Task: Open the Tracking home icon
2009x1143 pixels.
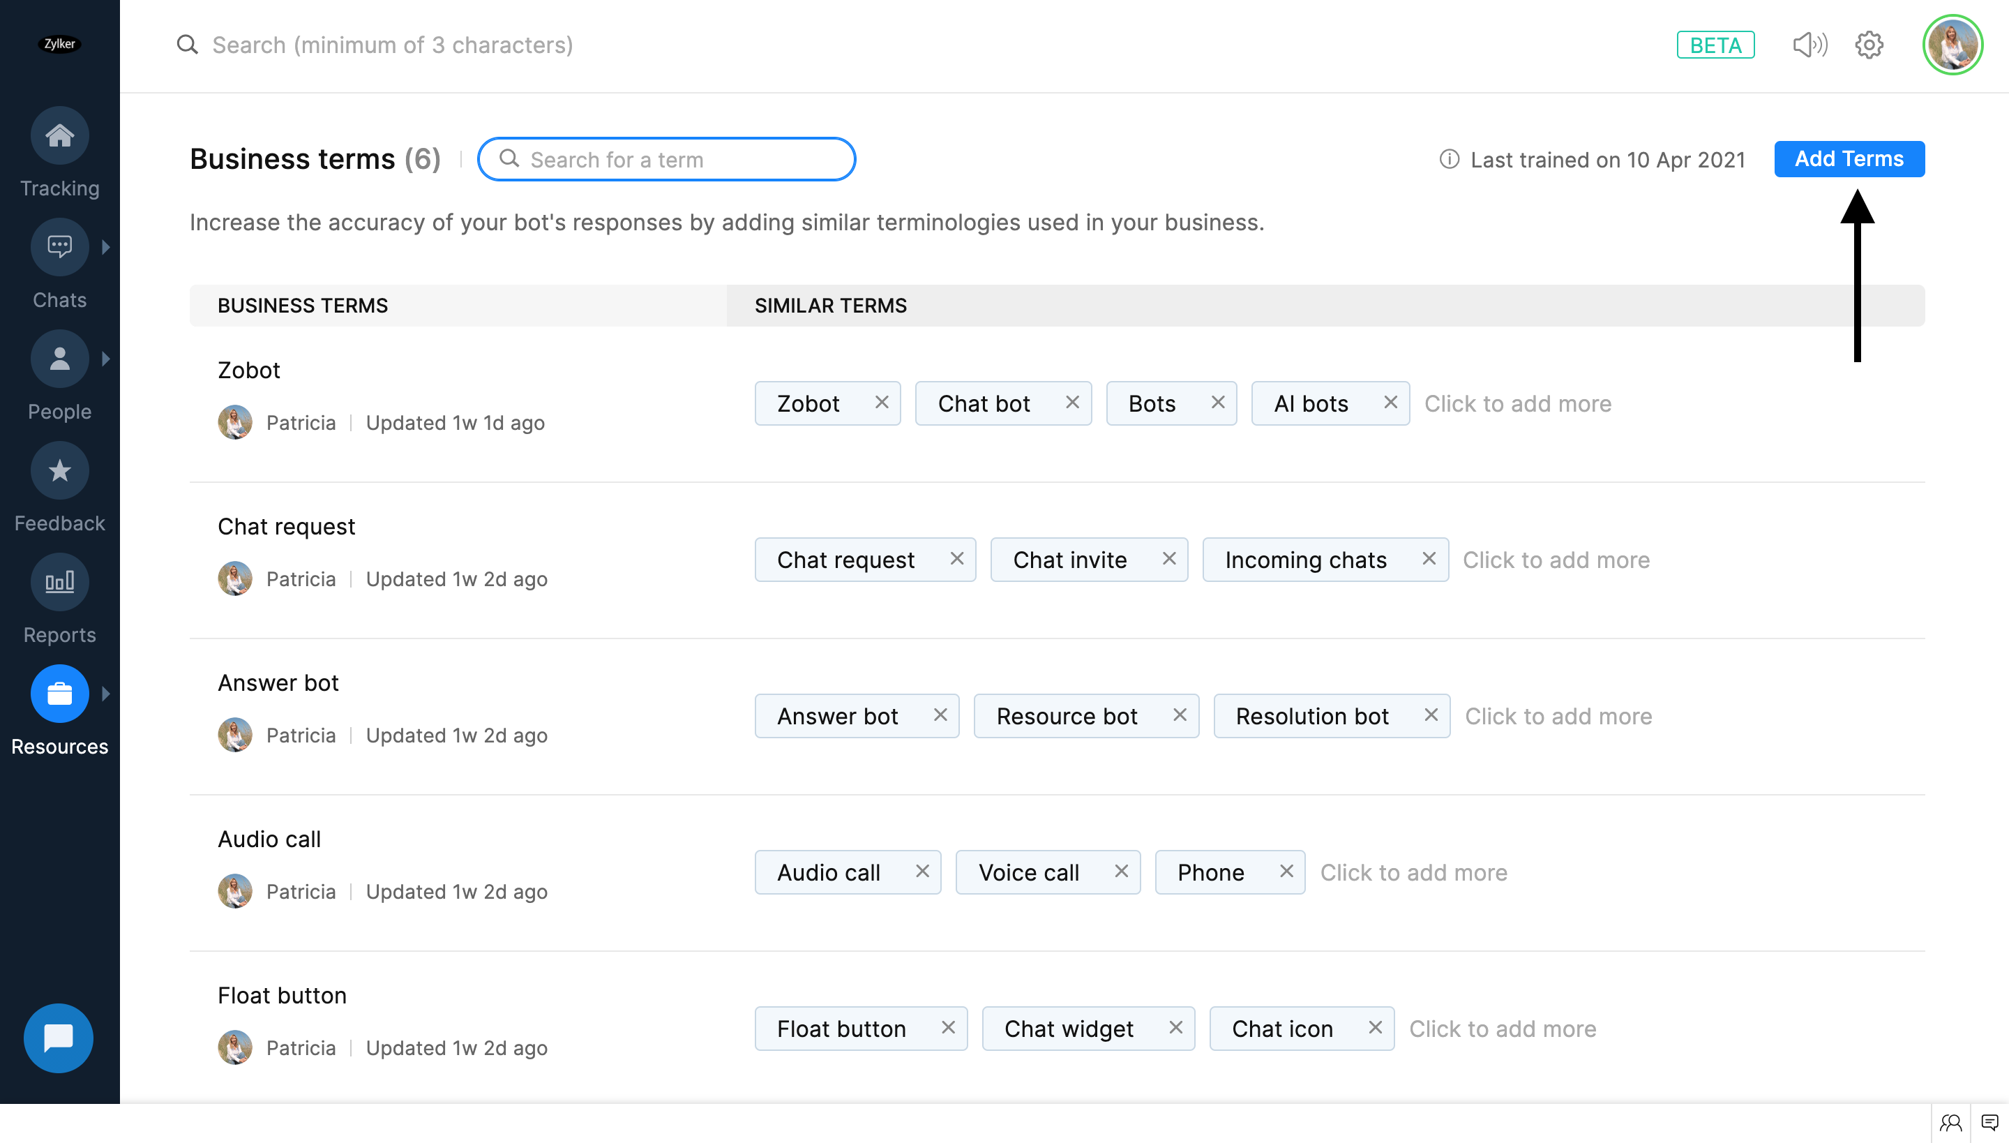Action: click(x=60, y=136)
